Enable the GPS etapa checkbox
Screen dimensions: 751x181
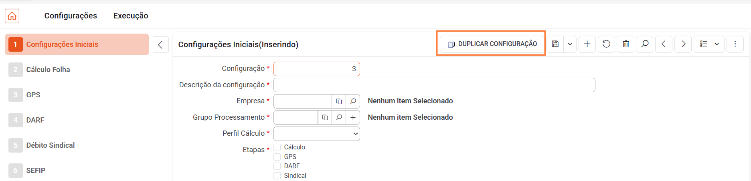click(x=277, y=157)
